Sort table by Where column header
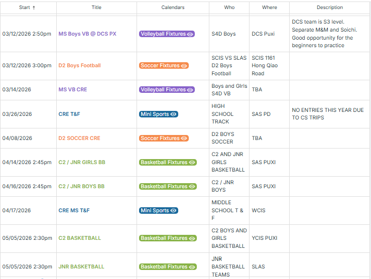This screenshot has width=371, height=279. tap(269, 8)
